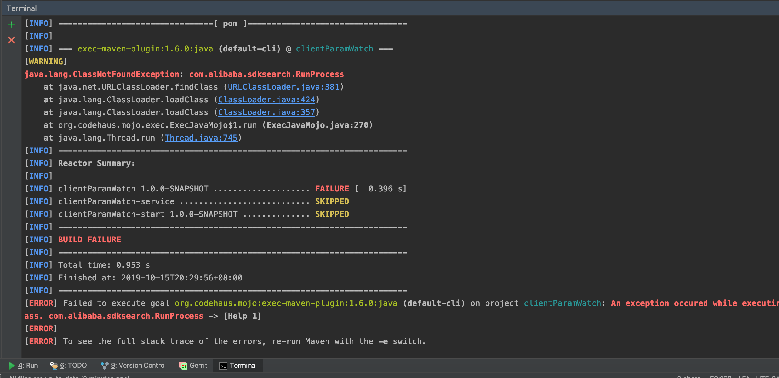The image size is (779, 378).
Task: Follow the ClassLoader.java:424 link
Action: pos(266,100)
